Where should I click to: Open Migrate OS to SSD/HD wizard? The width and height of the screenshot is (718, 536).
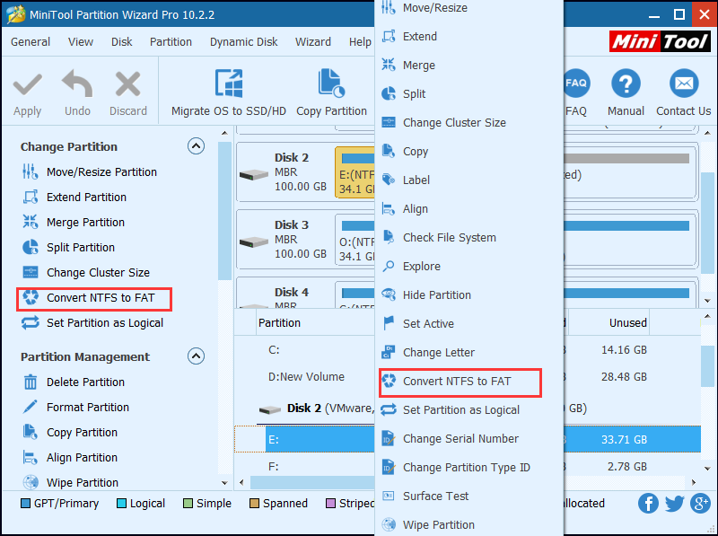[229, 93]
